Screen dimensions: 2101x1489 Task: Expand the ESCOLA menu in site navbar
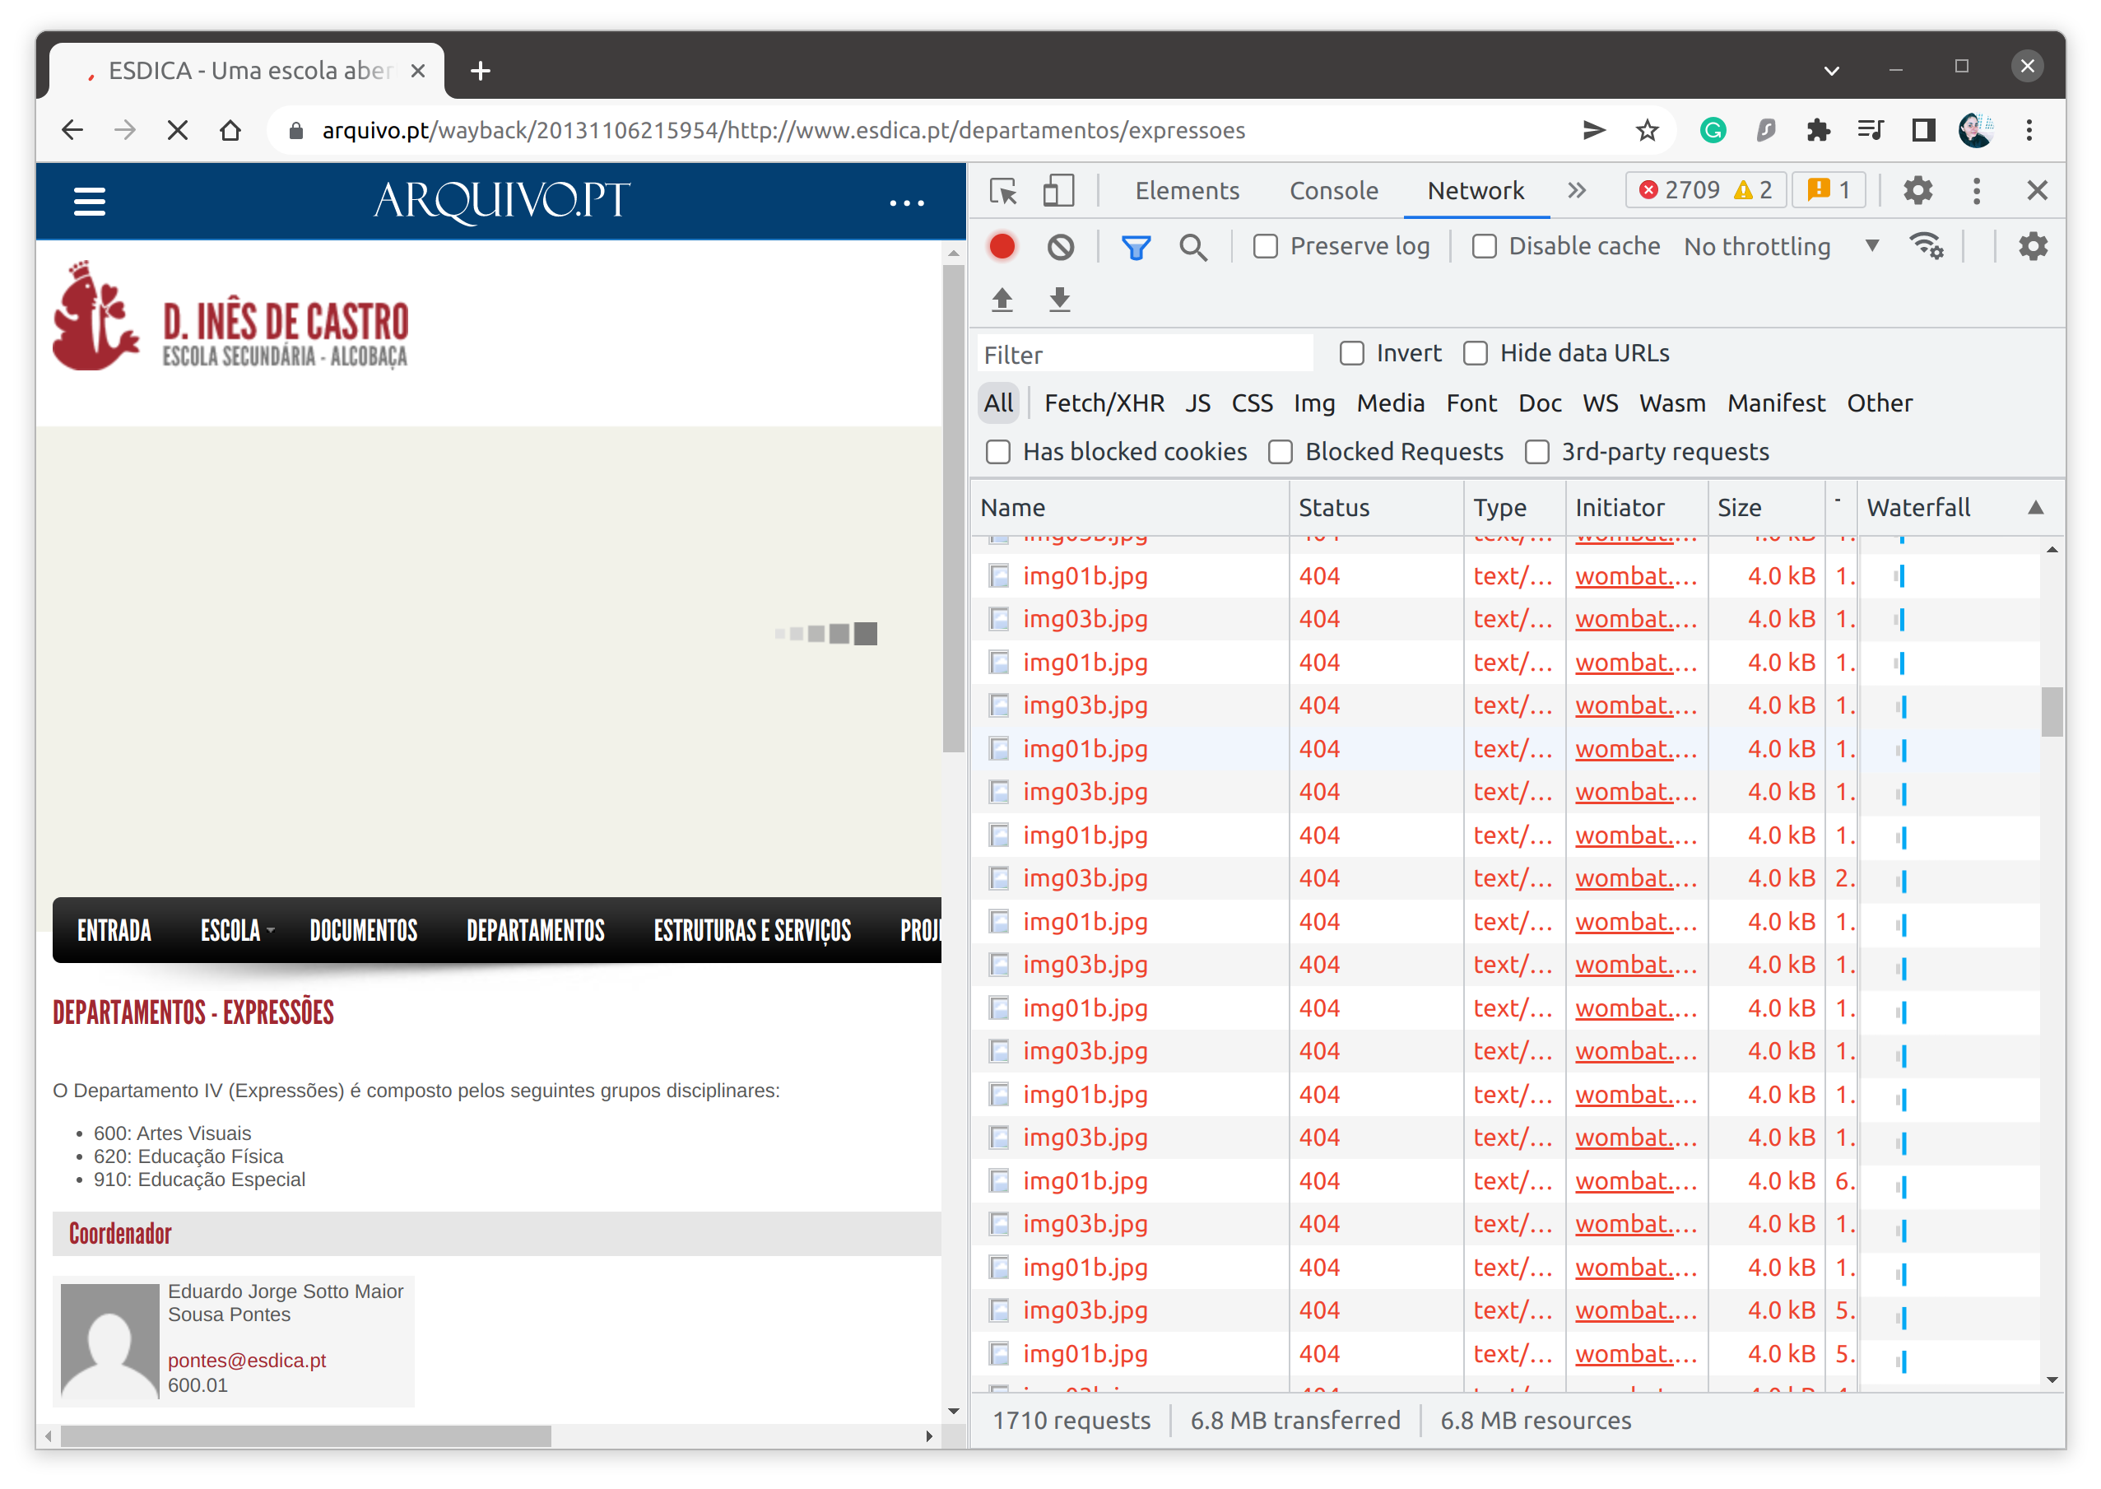(x=236, y=931)
